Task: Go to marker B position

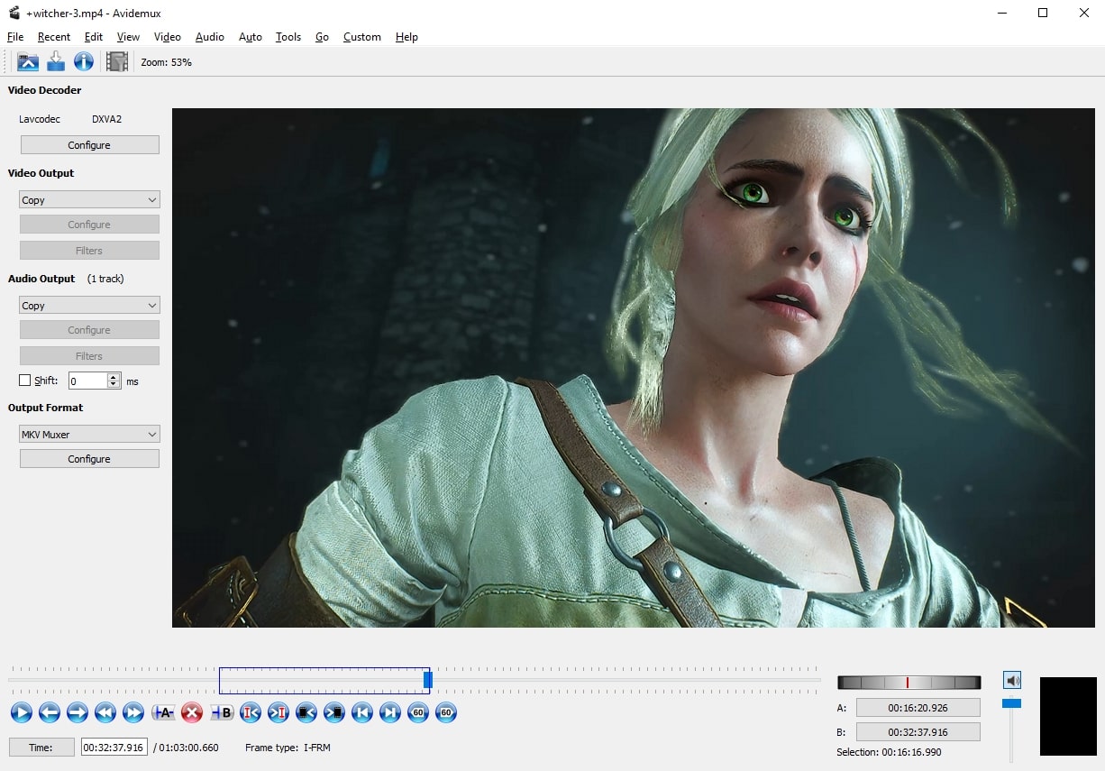Action: [x=279, y=712]
